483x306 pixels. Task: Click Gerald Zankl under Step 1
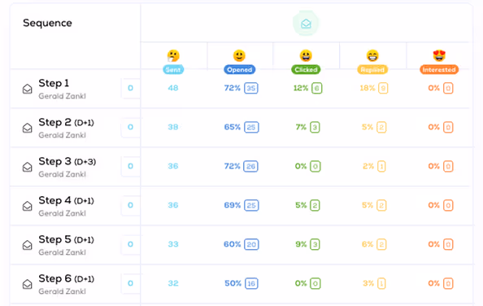tap(63, 96)
